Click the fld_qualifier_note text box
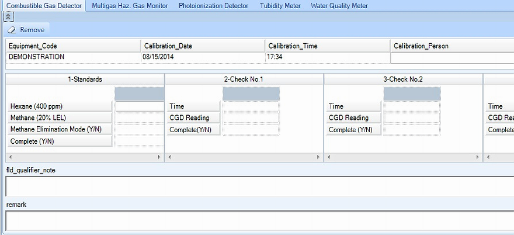 pos(257,186)
